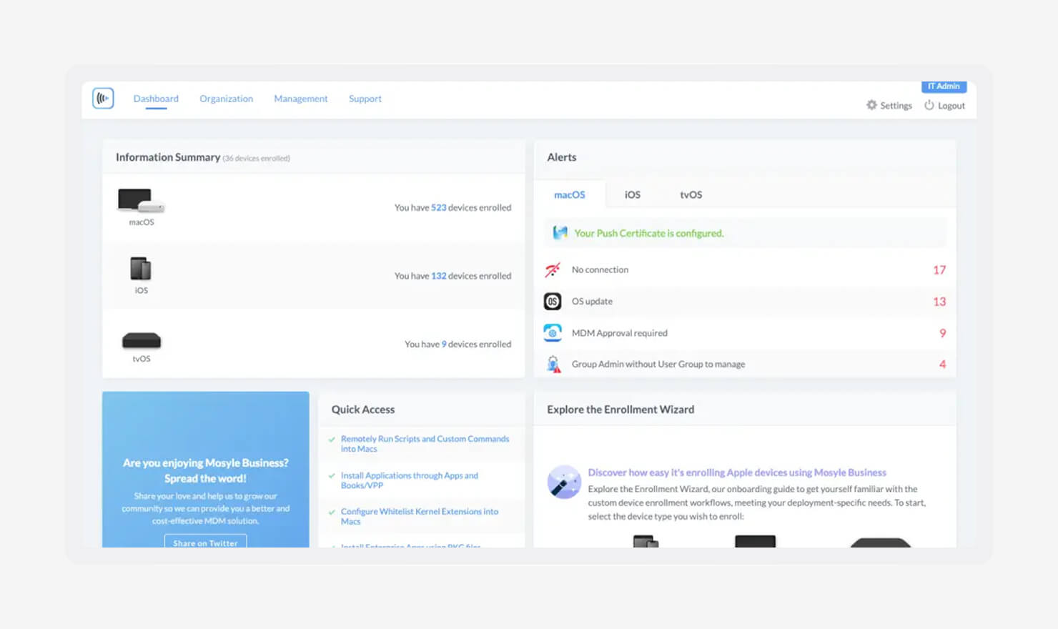Click the Enrollment Wizard magic wand icon
The image size is (1058, 629).
(564, 482)
